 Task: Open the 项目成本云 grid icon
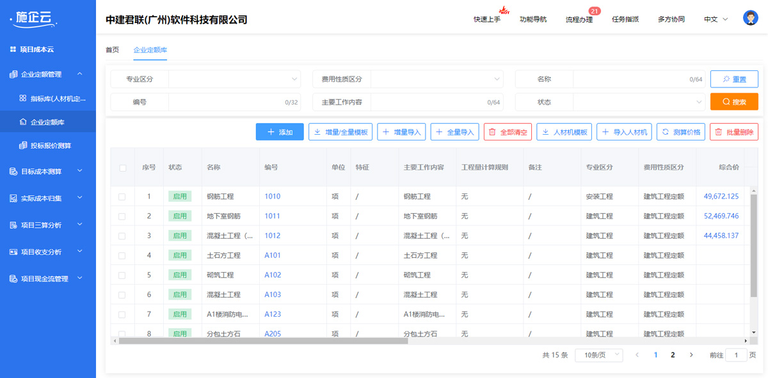13,49
